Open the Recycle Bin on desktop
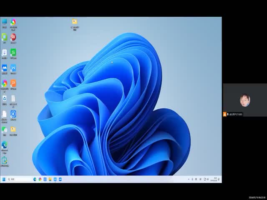This screenshot has height=200, width=267. point(5,98)
